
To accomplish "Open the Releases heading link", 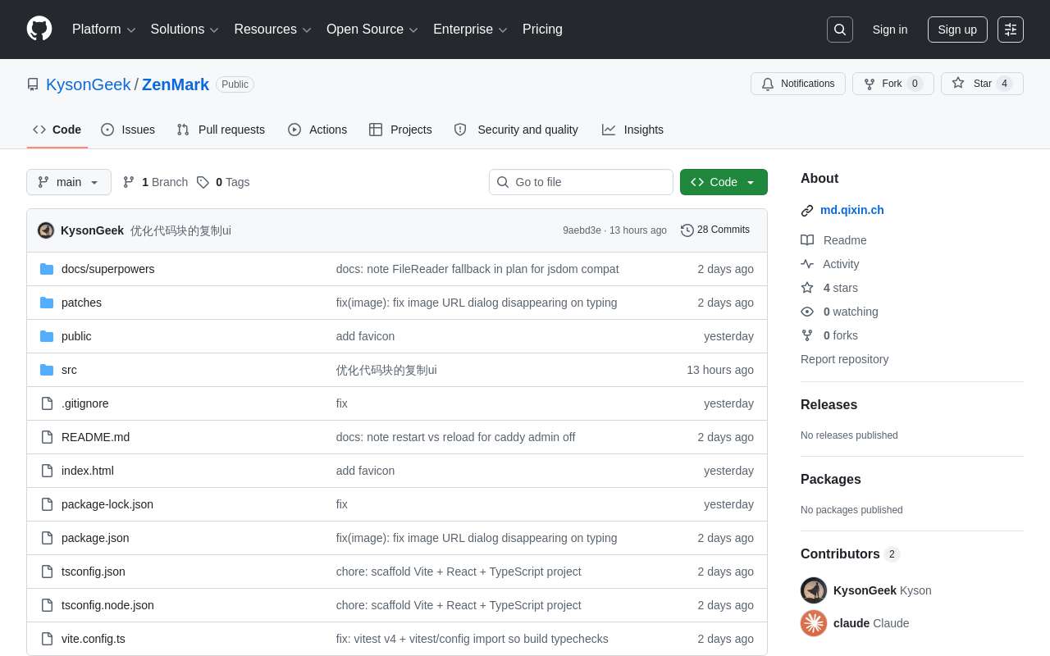I will coord(829,405).
